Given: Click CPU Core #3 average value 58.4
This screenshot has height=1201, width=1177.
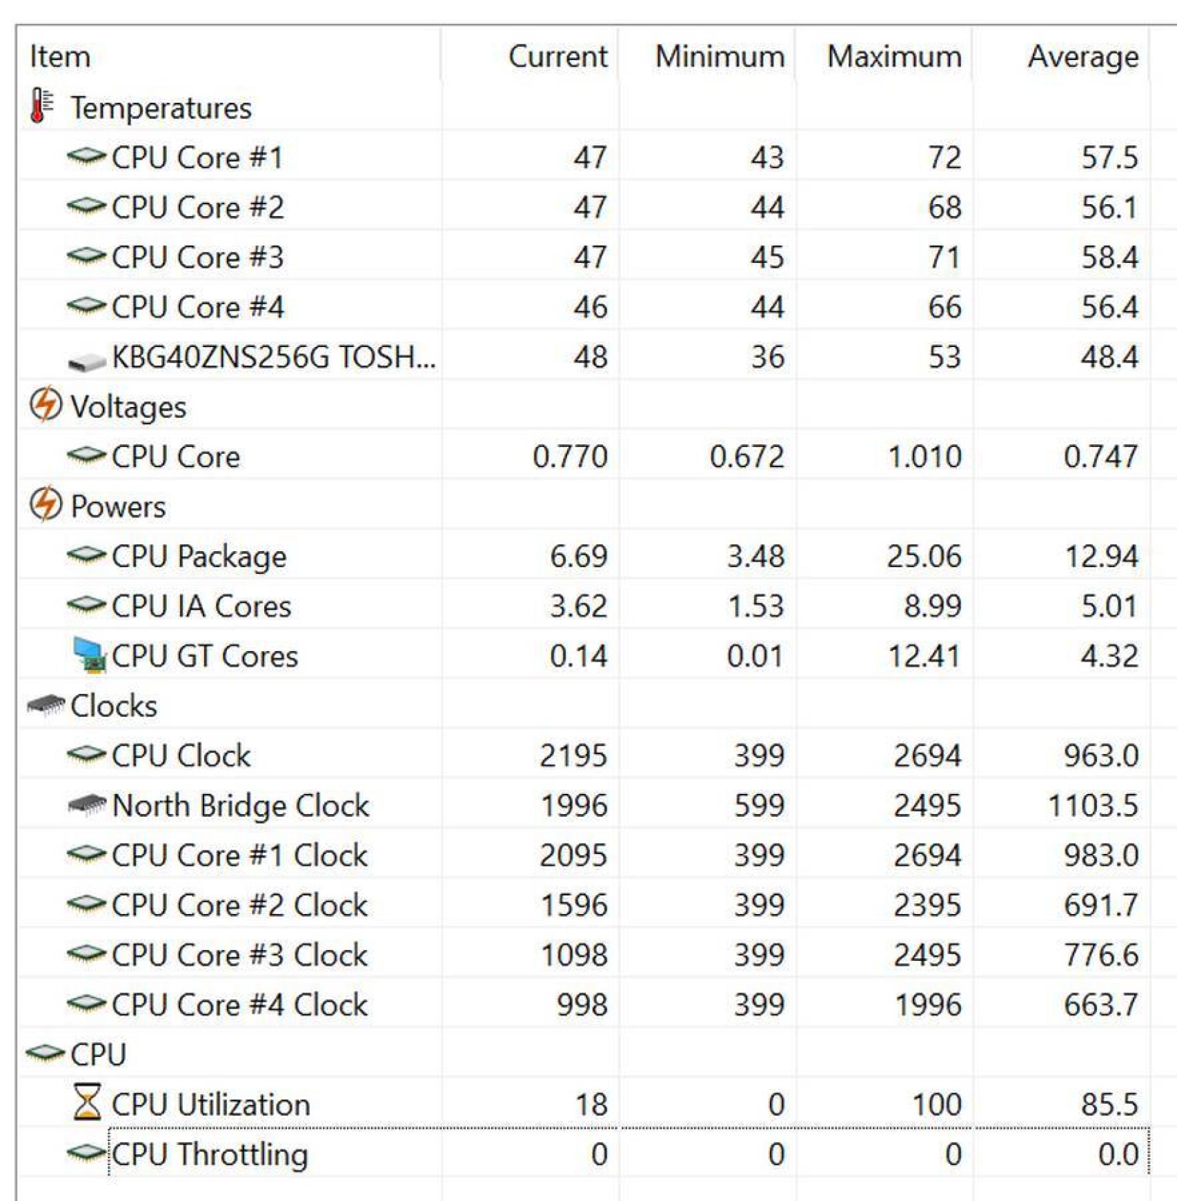Looking at the screenshot, I should pos(1109,257).
